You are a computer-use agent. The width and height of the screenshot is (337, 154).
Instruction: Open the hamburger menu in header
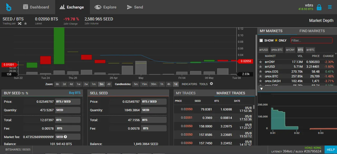click(330, 7)
